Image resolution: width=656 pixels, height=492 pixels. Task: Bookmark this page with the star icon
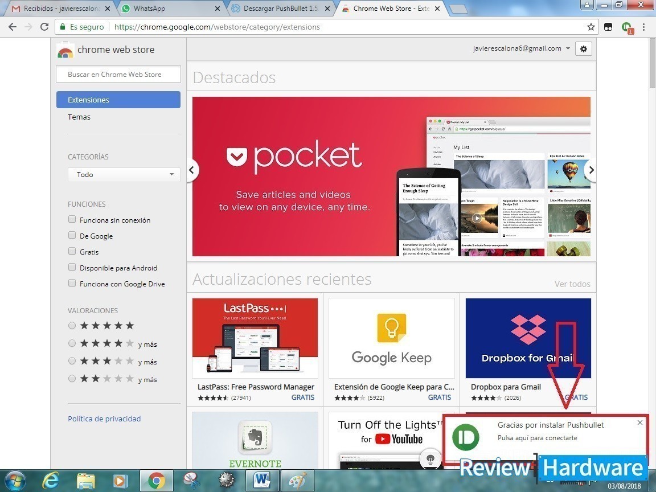591,27
